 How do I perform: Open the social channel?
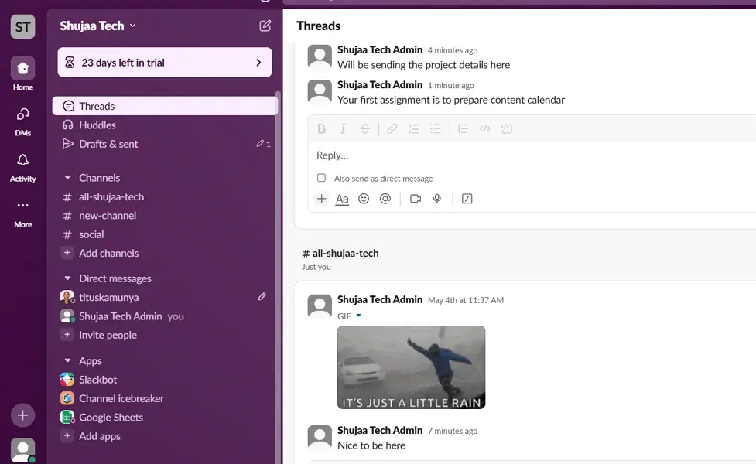[x=165, y=234]
